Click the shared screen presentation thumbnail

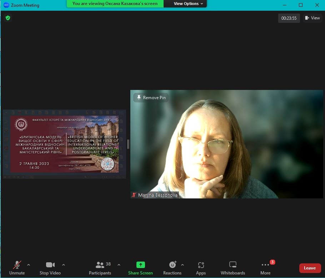coord(64,144)
